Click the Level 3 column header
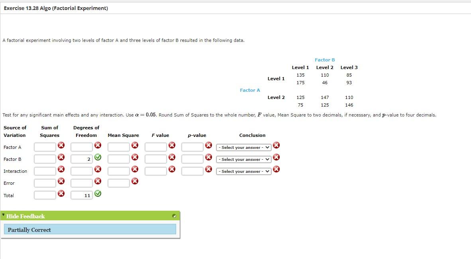 click(349, 67)
